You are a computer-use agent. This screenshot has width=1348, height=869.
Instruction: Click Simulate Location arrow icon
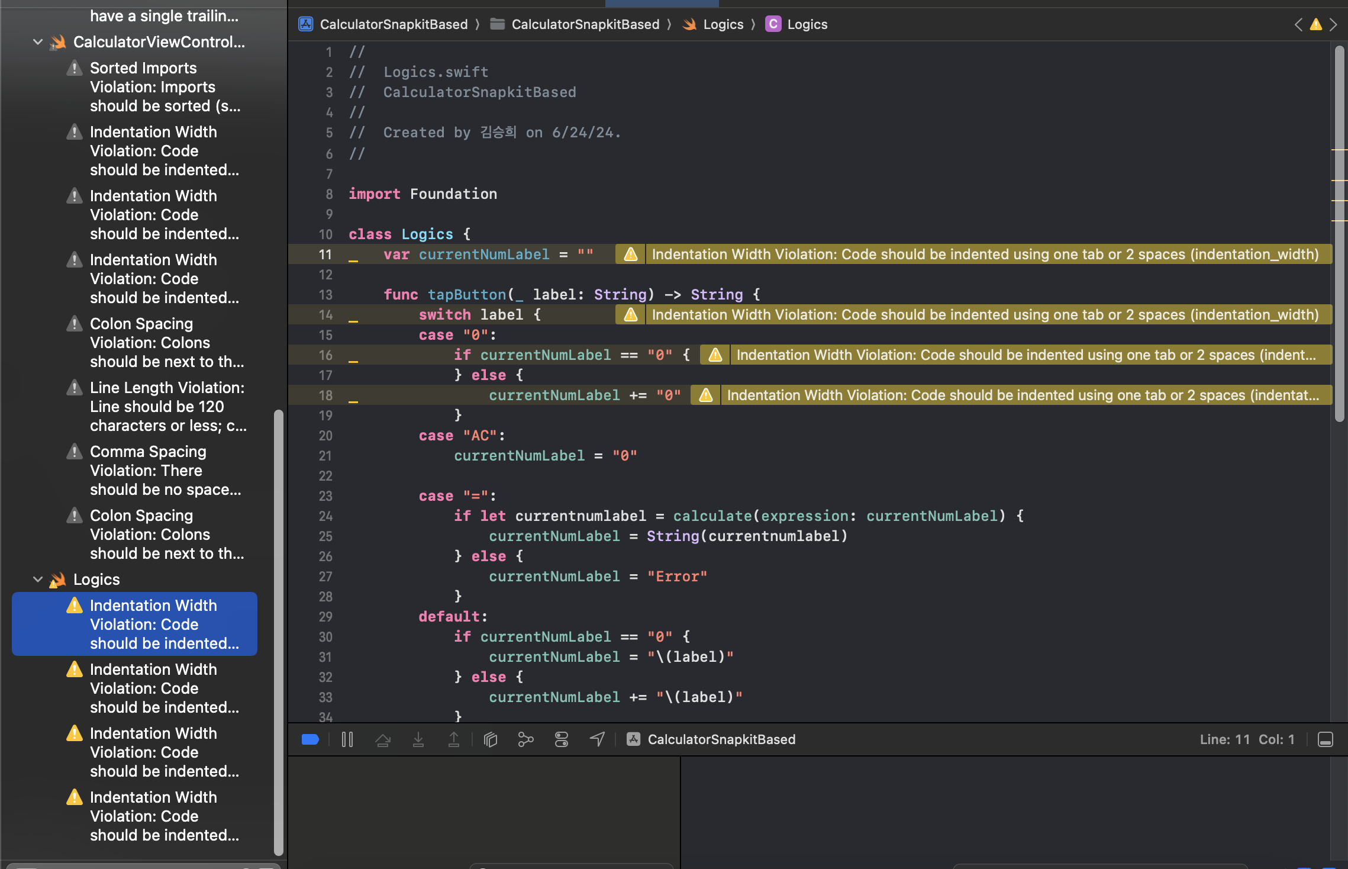pyautogui.click(x=598, y=739)
